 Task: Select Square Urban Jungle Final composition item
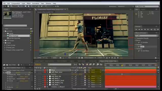click(15, 50)
